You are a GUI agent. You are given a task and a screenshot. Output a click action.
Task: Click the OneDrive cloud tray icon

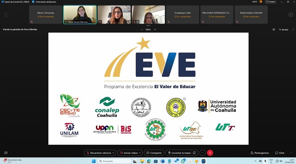pyautogui.click(x=260, y=161)
